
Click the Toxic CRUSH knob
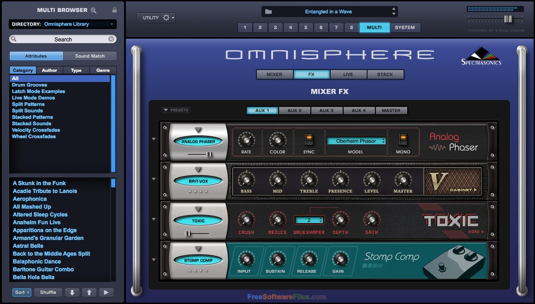pyautogui.click(x=246, y=220)
